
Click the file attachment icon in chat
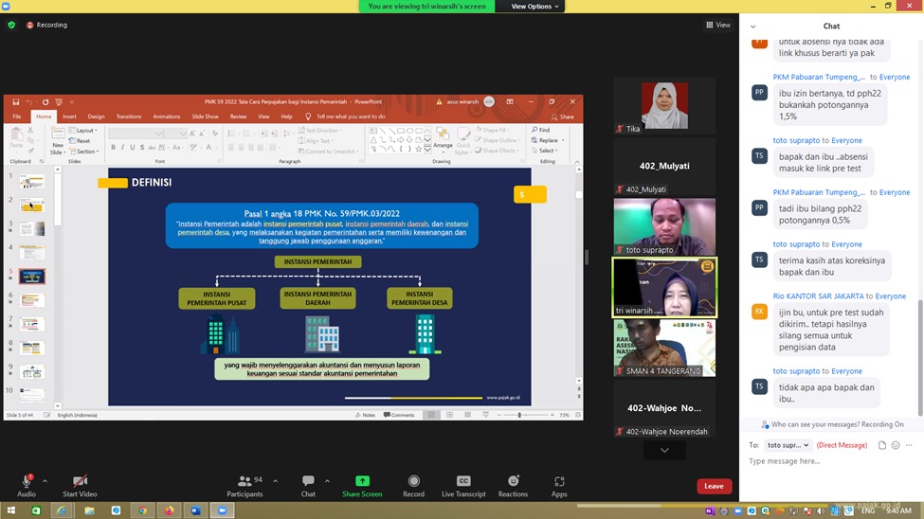882,445
